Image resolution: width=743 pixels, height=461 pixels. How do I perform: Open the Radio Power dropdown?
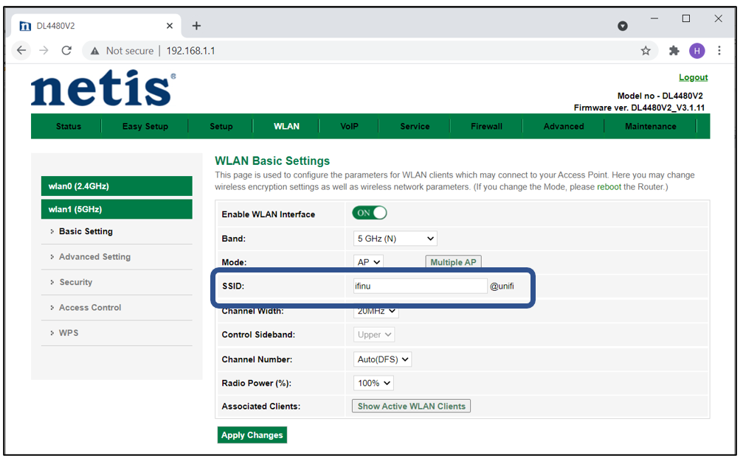(x=373, y=383)
